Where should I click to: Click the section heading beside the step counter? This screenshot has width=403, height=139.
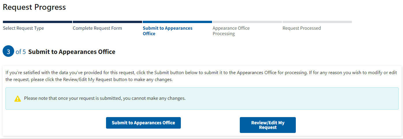click(x=72, y=52)
